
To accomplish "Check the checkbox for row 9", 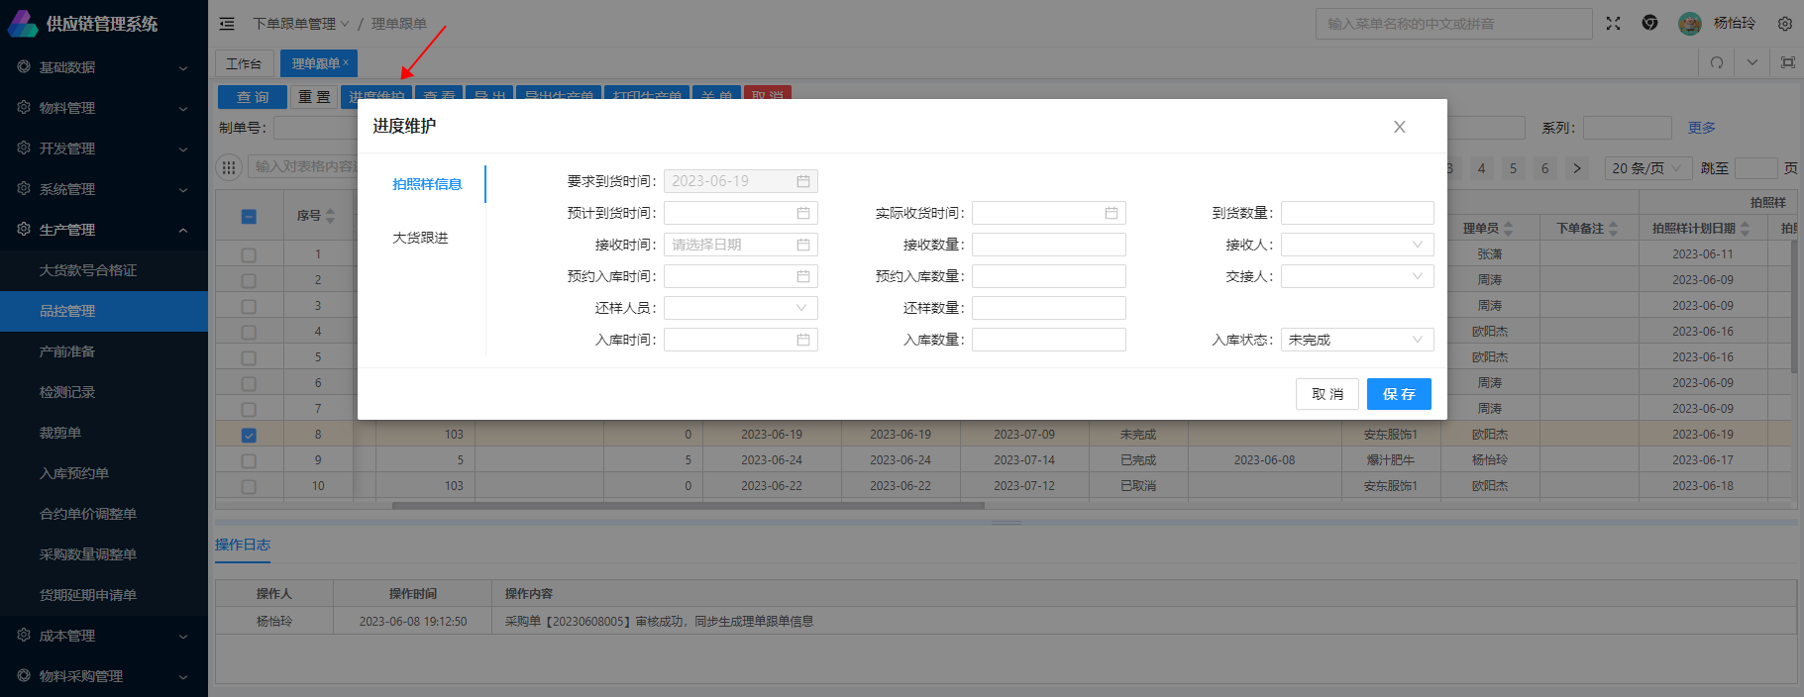I will tap(249, 460).
